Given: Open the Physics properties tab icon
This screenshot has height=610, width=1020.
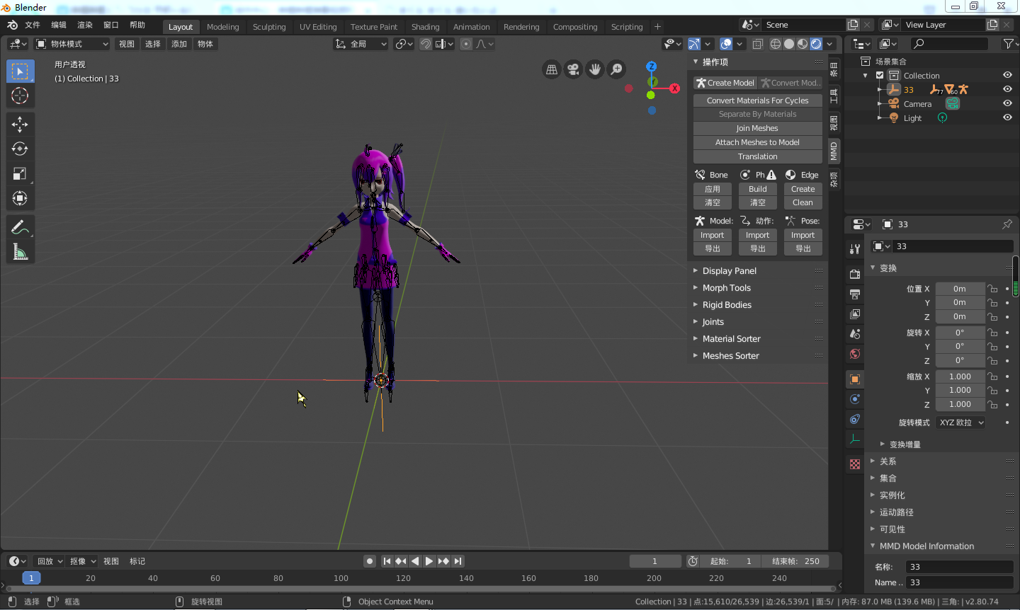Looking at the screenshot, I should point(855,399).
